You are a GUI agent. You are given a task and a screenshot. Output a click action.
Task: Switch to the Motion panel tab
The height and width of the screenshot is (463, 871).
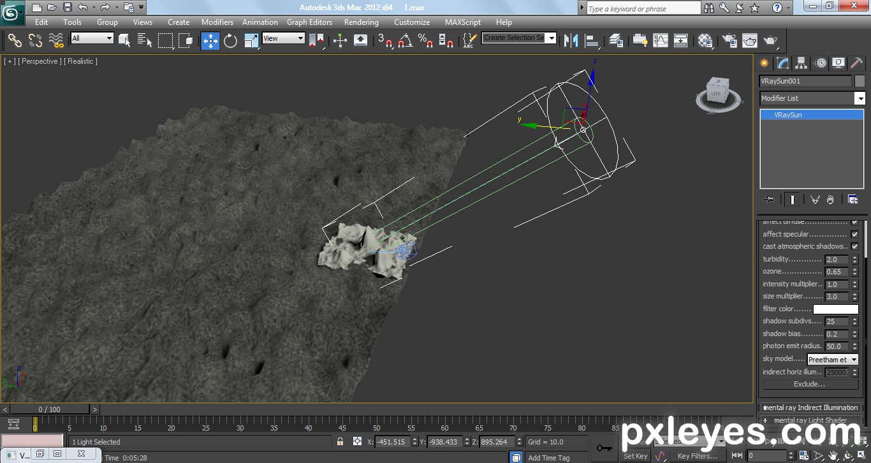(821, 63)
